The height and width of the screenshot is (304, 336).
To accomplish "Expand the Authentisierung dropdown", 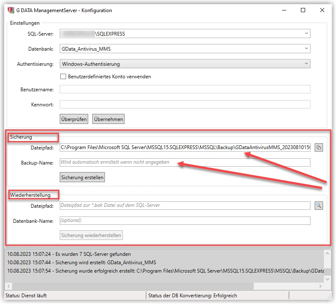I will [x=306, y=64].
